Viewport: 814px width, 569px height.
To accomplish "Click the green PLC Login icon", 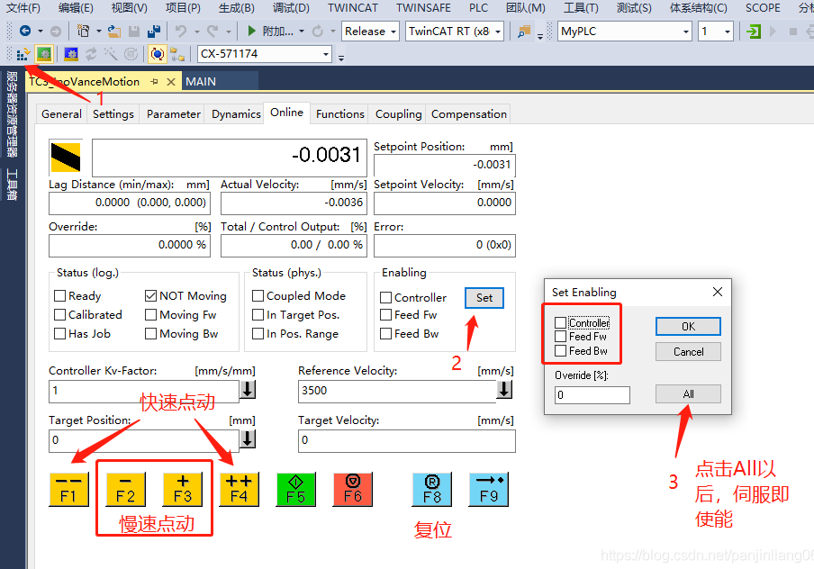I will [x=754, y=32].
